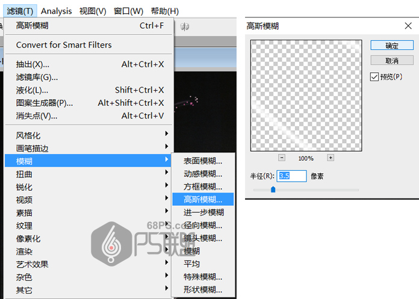Click the Gaussian blur preview thumbnail
The image size is (419, 299).
click(x=306, y=96)
